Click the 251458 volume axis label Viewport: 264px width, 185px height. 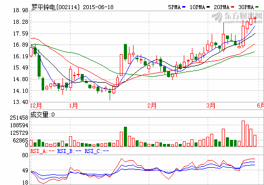coord(19,118)
